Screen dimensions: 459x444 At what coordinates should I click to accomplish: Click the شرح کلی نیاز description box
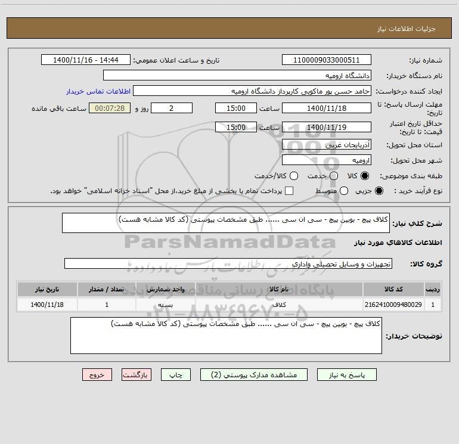[x=226, y=223]
